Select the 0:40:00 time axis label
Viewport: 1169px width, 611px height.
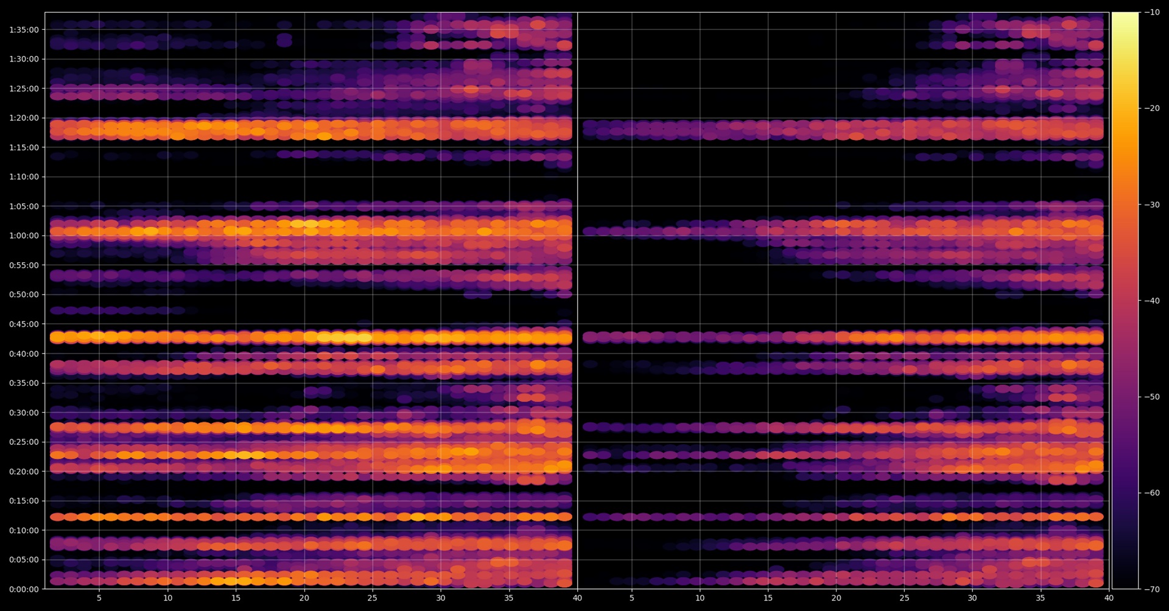pyautogui.click(x=24, y=354)
